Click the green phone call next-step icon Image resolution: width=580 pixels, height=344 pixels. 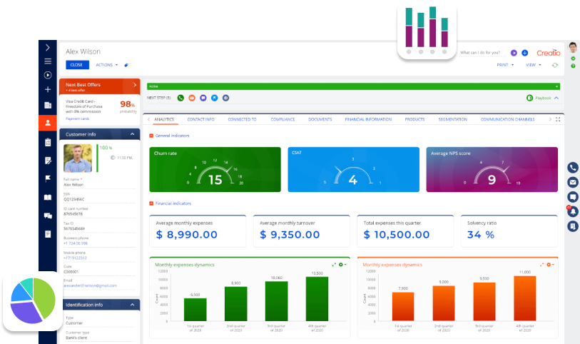(x=180, y=98)
